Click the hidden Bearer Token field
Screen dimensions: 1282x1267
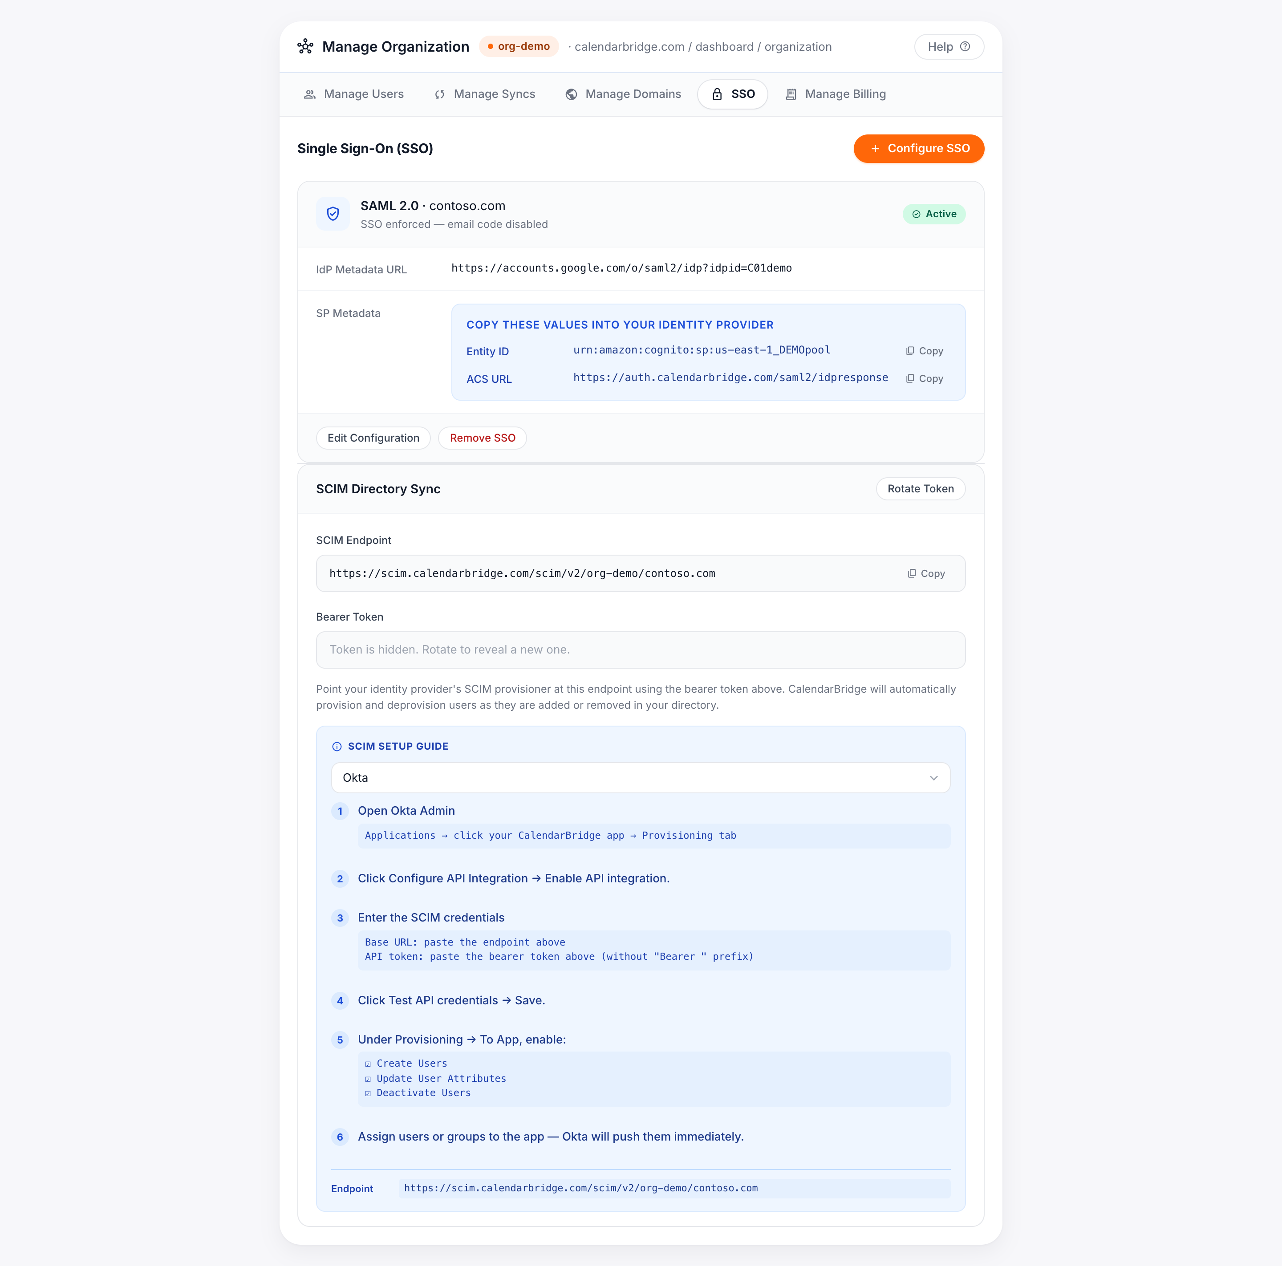coord(641,650)
